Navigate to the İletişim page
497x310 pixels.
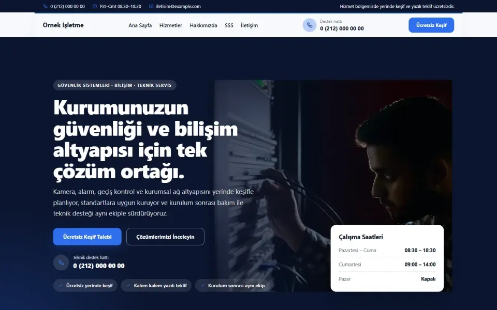249,25
